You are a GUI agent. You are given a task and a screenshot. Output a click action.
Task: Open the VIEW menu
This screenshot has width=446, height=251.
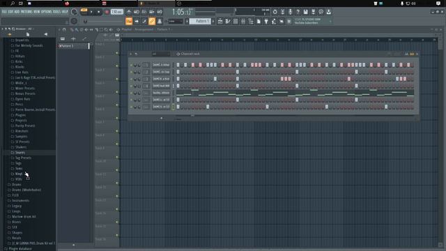[x=37, y=12]
